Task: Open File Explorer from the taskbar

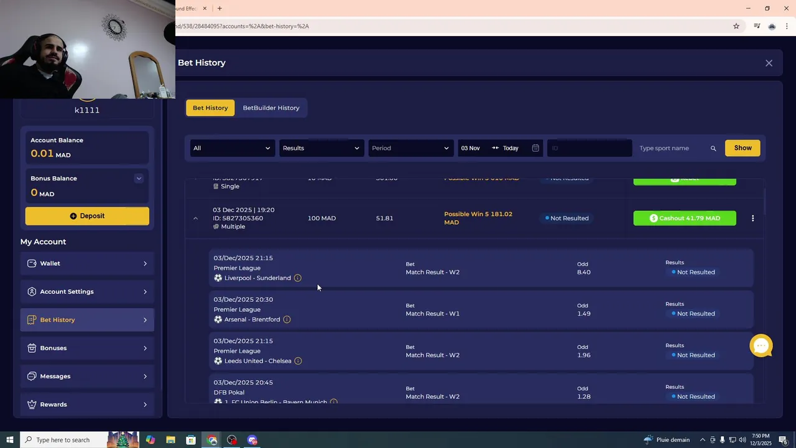Action: click(170, 440)
